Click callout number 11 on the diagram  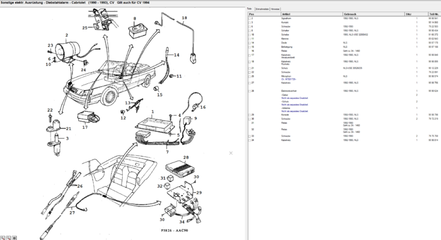179,76
